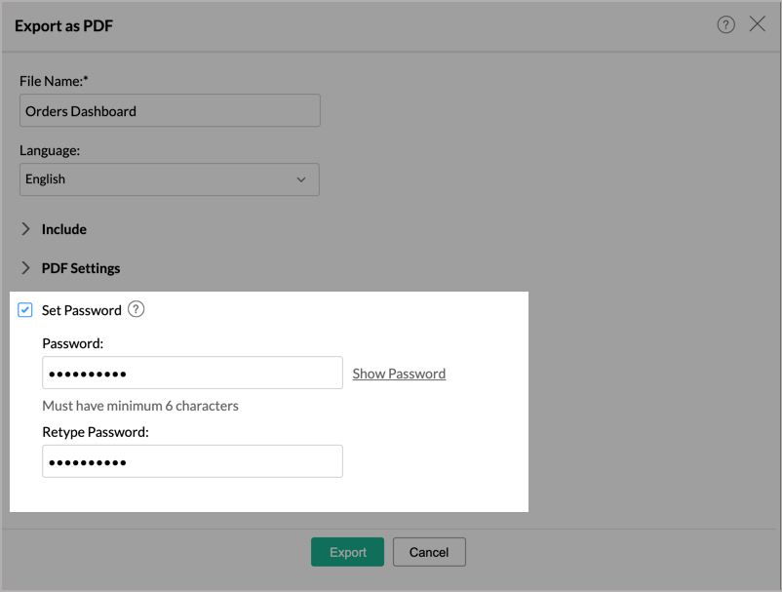The image size is (782, 592).
Task: Click the Set Password label text
Action: coord(81,310)
